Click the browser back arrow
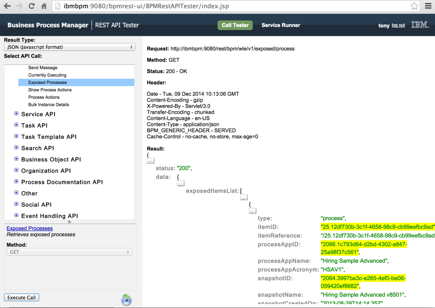 coord(7,6)
